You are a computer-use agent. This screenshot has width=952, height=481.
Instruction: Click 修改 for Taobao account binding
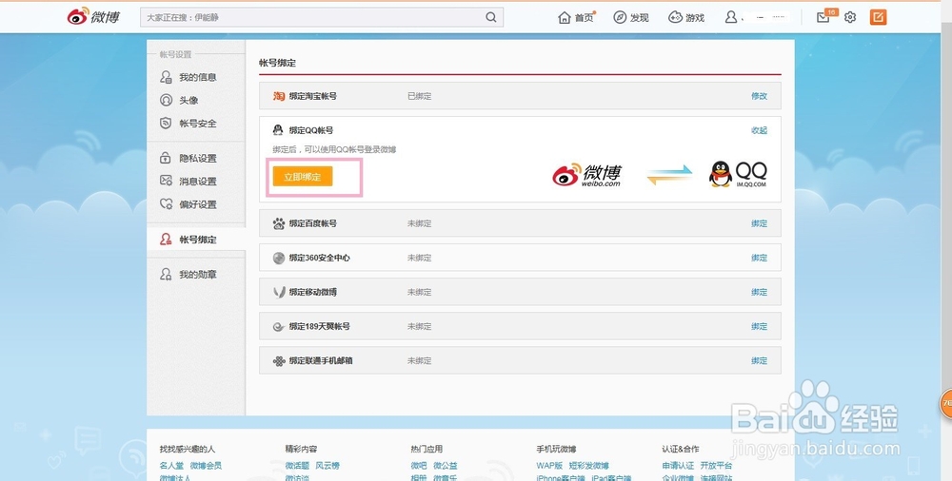(759, 96)
